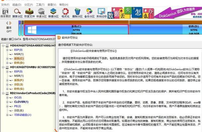Collapse the HD1 KINGSTON disk node
Viewport: 202px width, 132px height.
[x=3, y=67]
